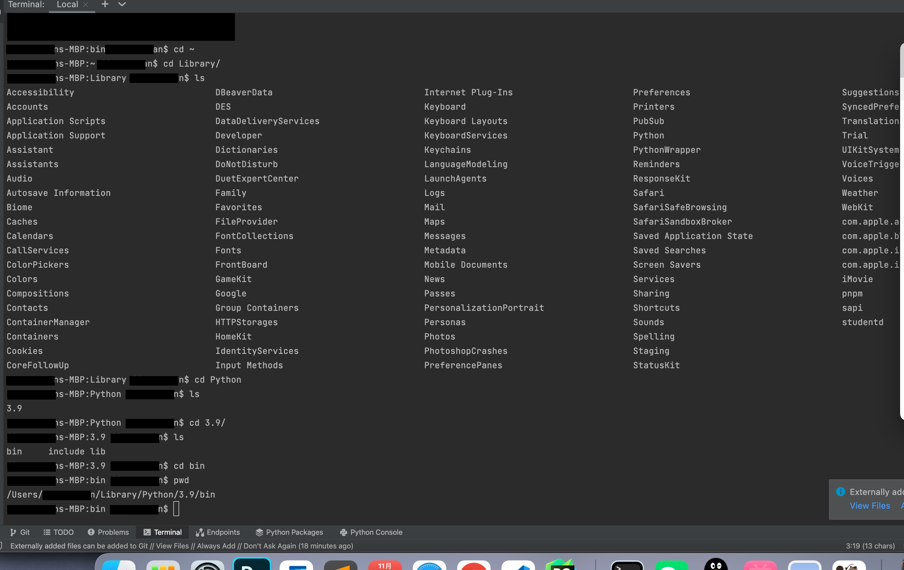Open the TODO tool window

[58, 532]
